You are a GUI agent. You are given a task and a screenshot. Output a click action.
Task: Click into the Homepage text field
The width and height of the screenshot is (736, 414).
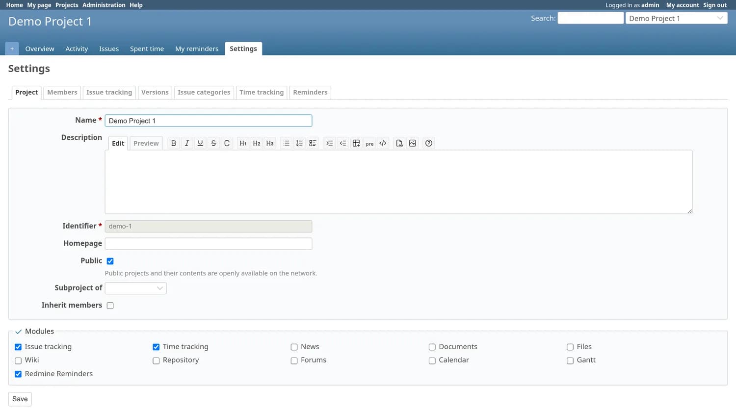coord(209,244)
